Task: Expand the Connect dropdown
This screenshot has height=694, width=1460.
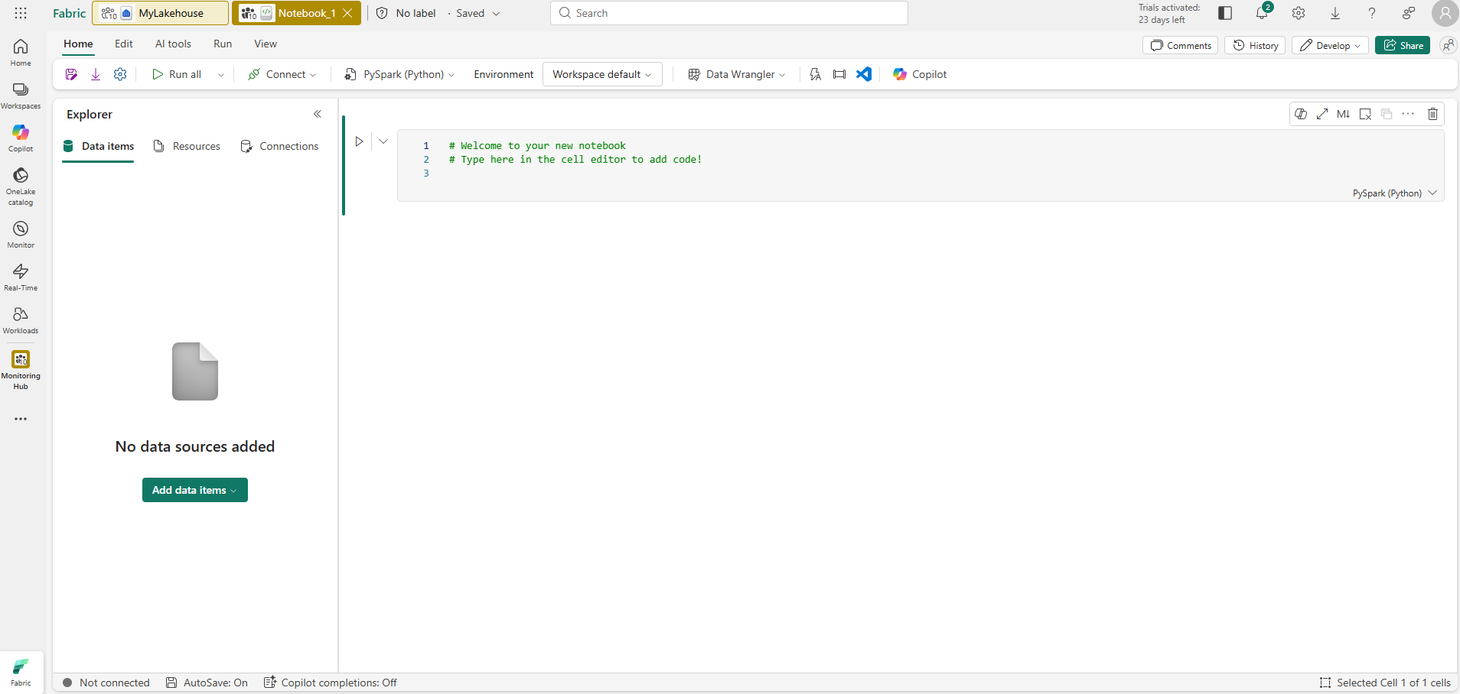Action: click(x=282, y=74)
